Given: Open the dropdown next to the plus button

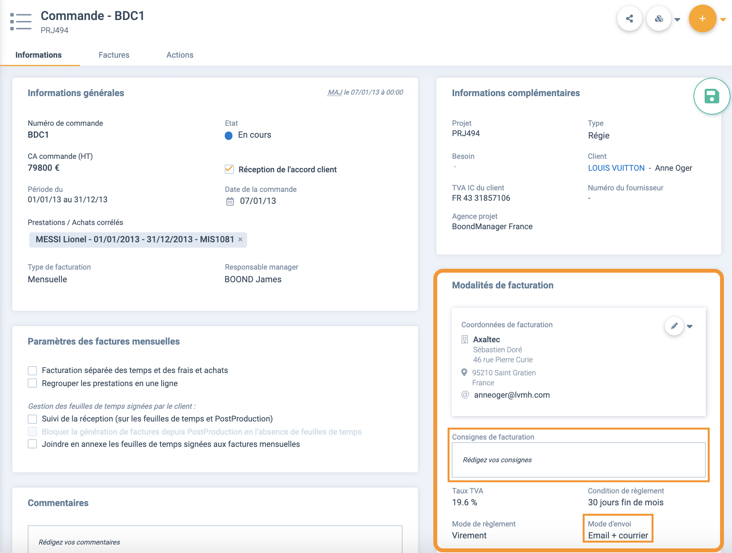Looking at the screenshot, I should tap(723, 20).
